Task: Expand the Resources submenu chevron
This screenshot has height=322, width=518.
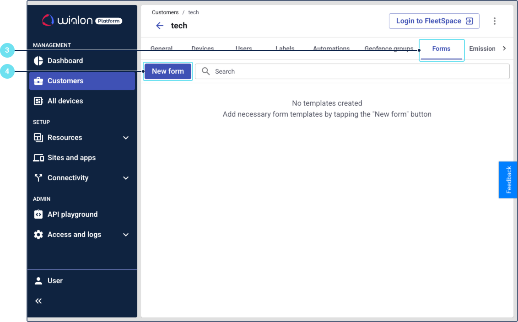Action: point(126,138)
